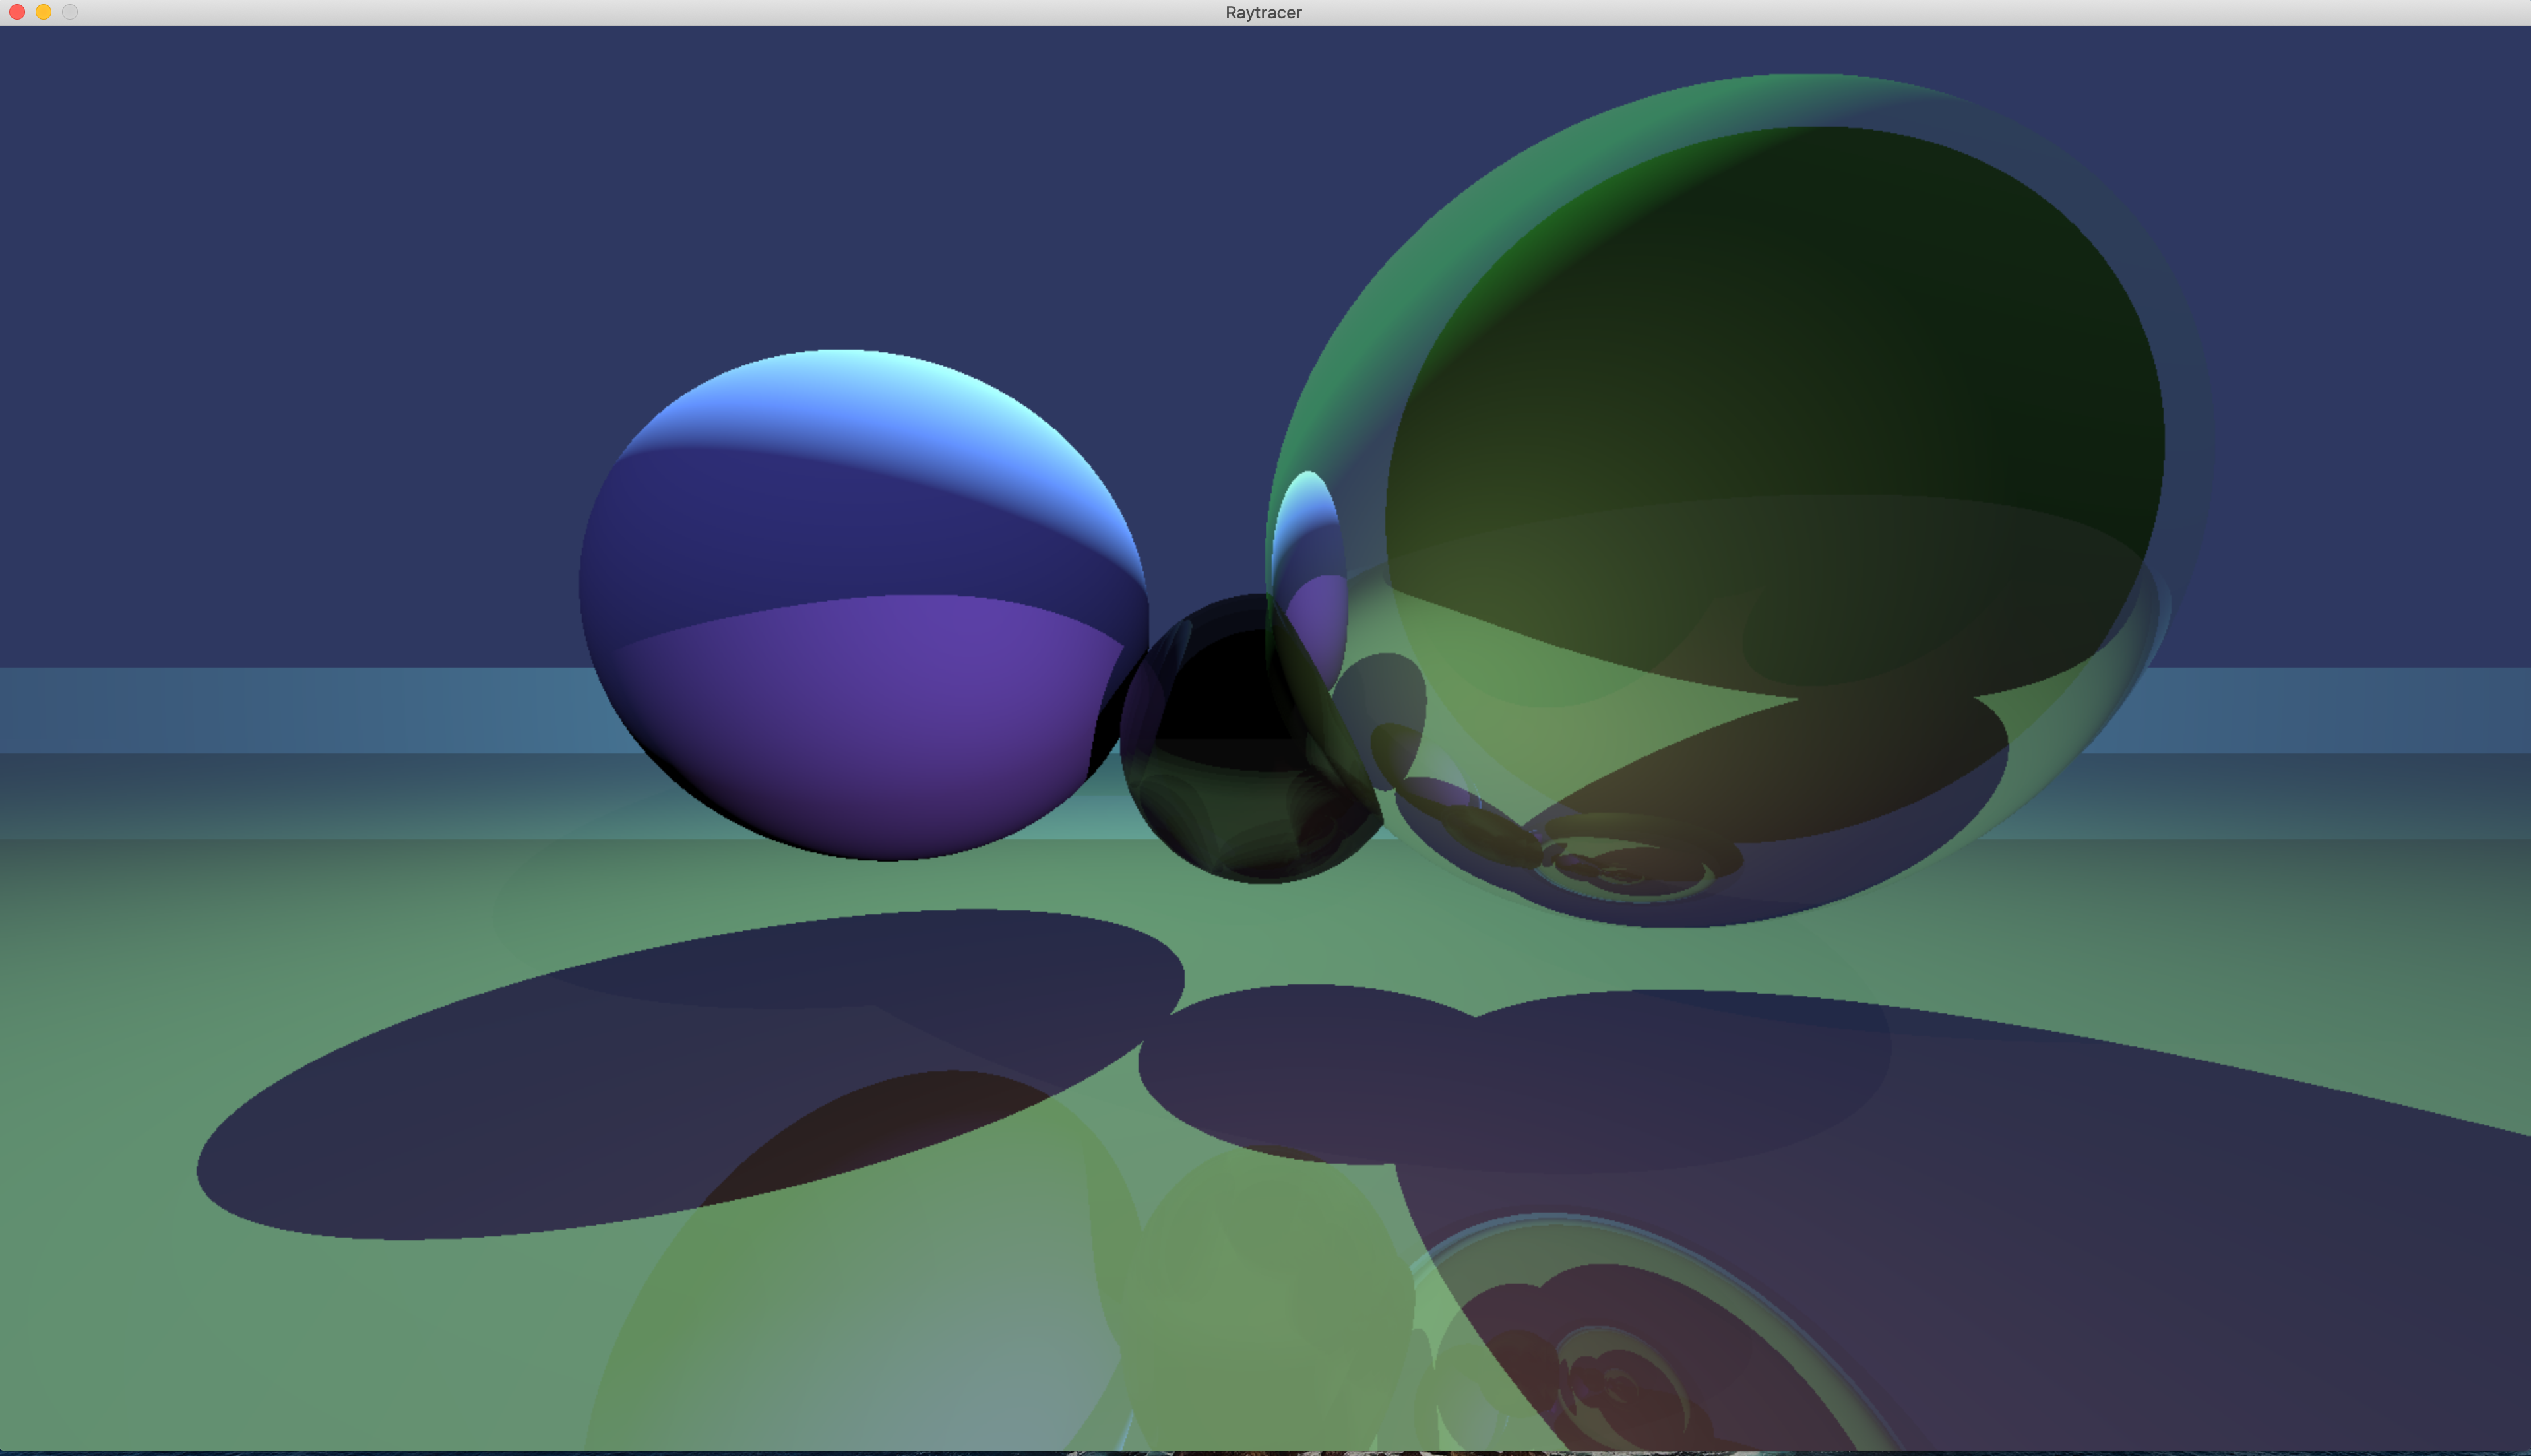Click the yellow minimize window button
The image size is (2531, 1456).
click(x=43, y=12)
